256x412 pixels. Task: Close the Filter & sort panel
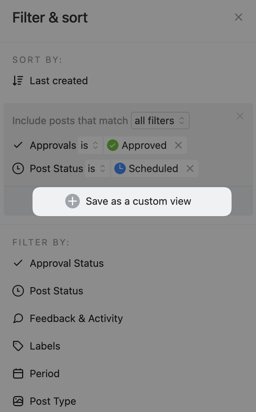pos(238,17)
